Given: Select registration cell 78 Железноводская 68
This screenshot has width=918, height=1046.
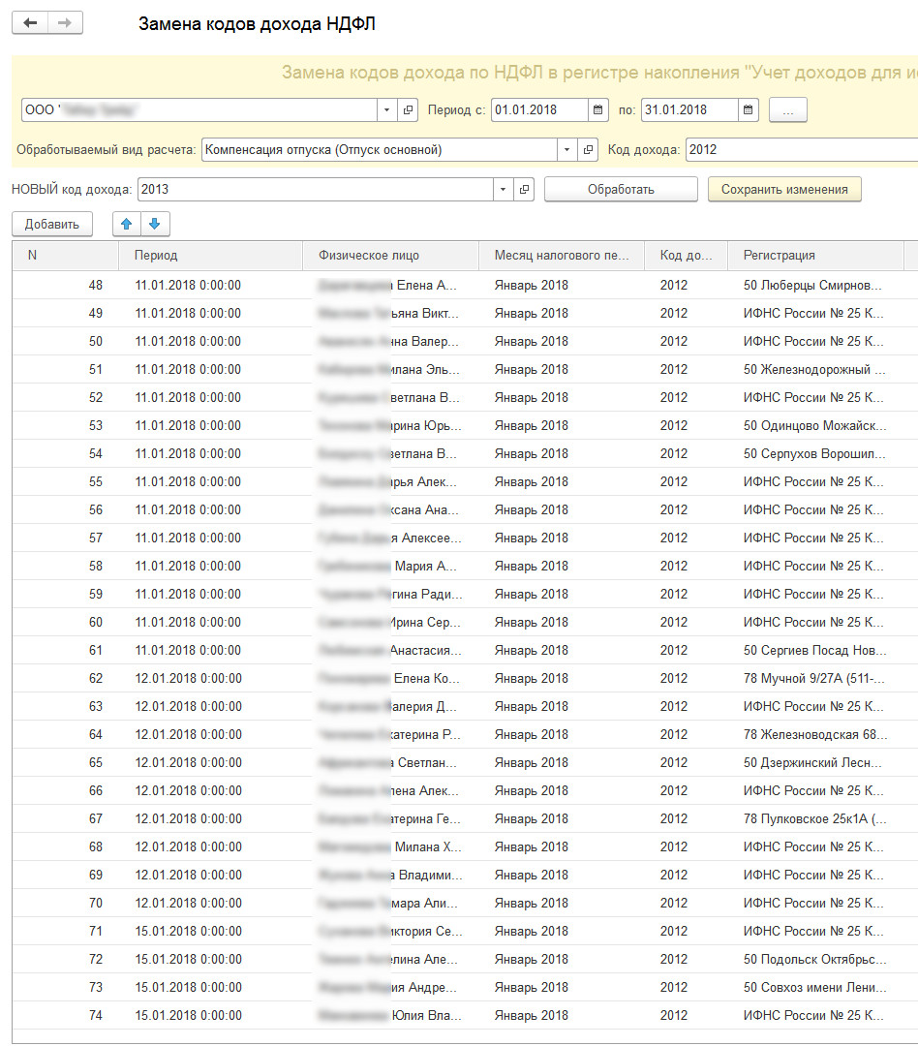Looking at the screenshot, I should 815,734.
